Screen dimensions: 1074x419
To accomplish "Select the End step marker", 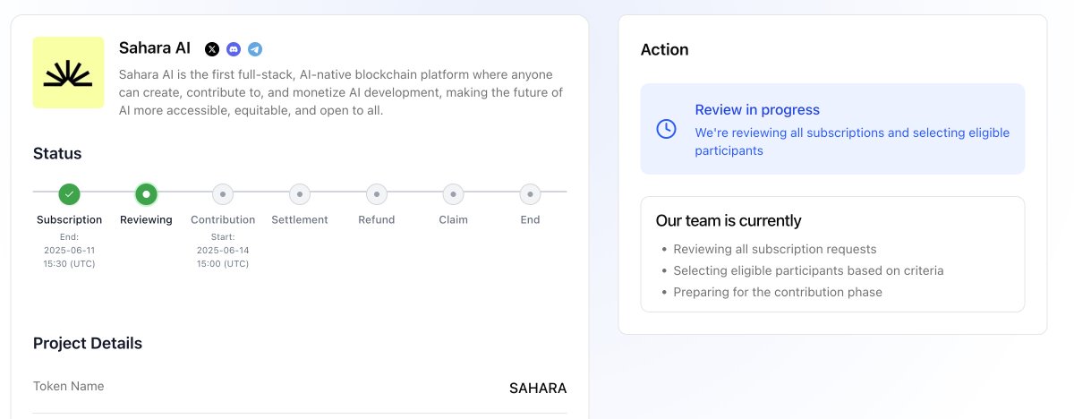I will point(530,193).
